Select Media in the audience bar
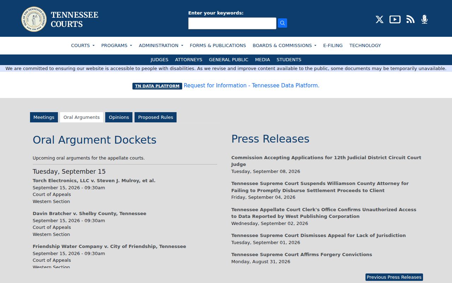Image resolution: width=452 pixels, height=283 pixels. (x=262, y=59)
